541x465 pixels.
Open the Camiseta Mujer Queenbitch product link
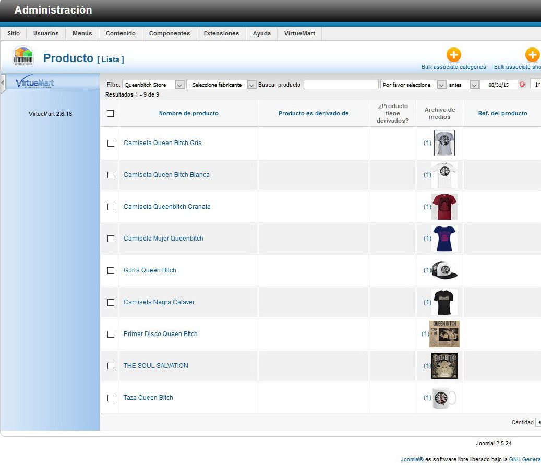coord(163,238)
